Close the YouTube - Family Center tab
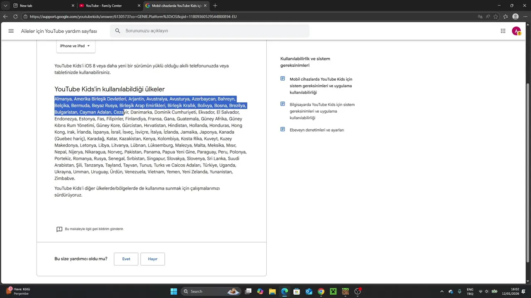531x298 pixels. (x=139, y=6)
